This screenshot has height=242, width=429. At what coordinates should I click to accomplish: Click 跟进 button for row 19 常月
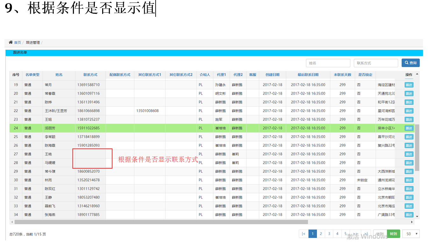(409, 85)
